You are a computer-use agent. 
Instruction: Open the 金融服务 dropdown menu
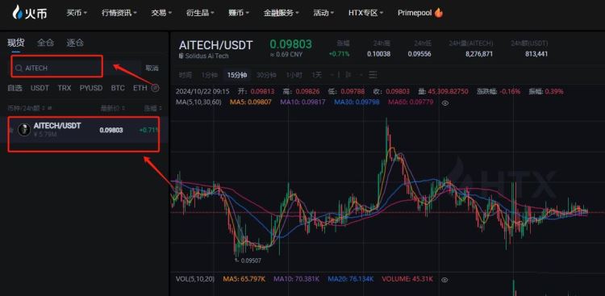[x=282, y=13]
